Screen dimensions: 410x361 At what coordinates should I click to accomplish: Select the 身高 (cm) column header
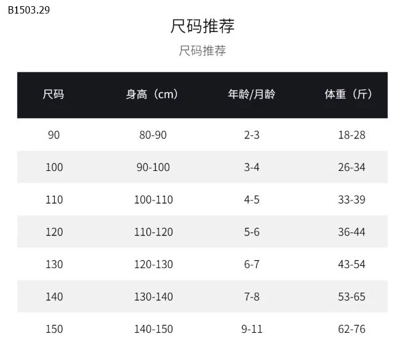click(152, 95)
